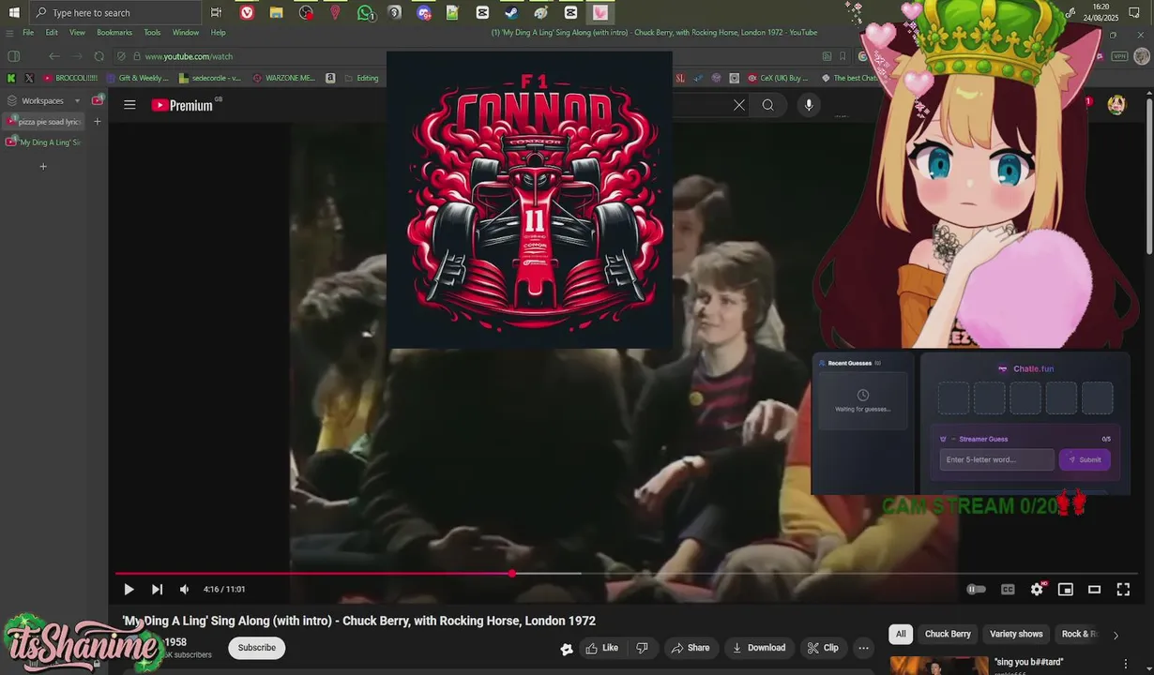Click the RSS feed icon in the address bar

(827, 56)
